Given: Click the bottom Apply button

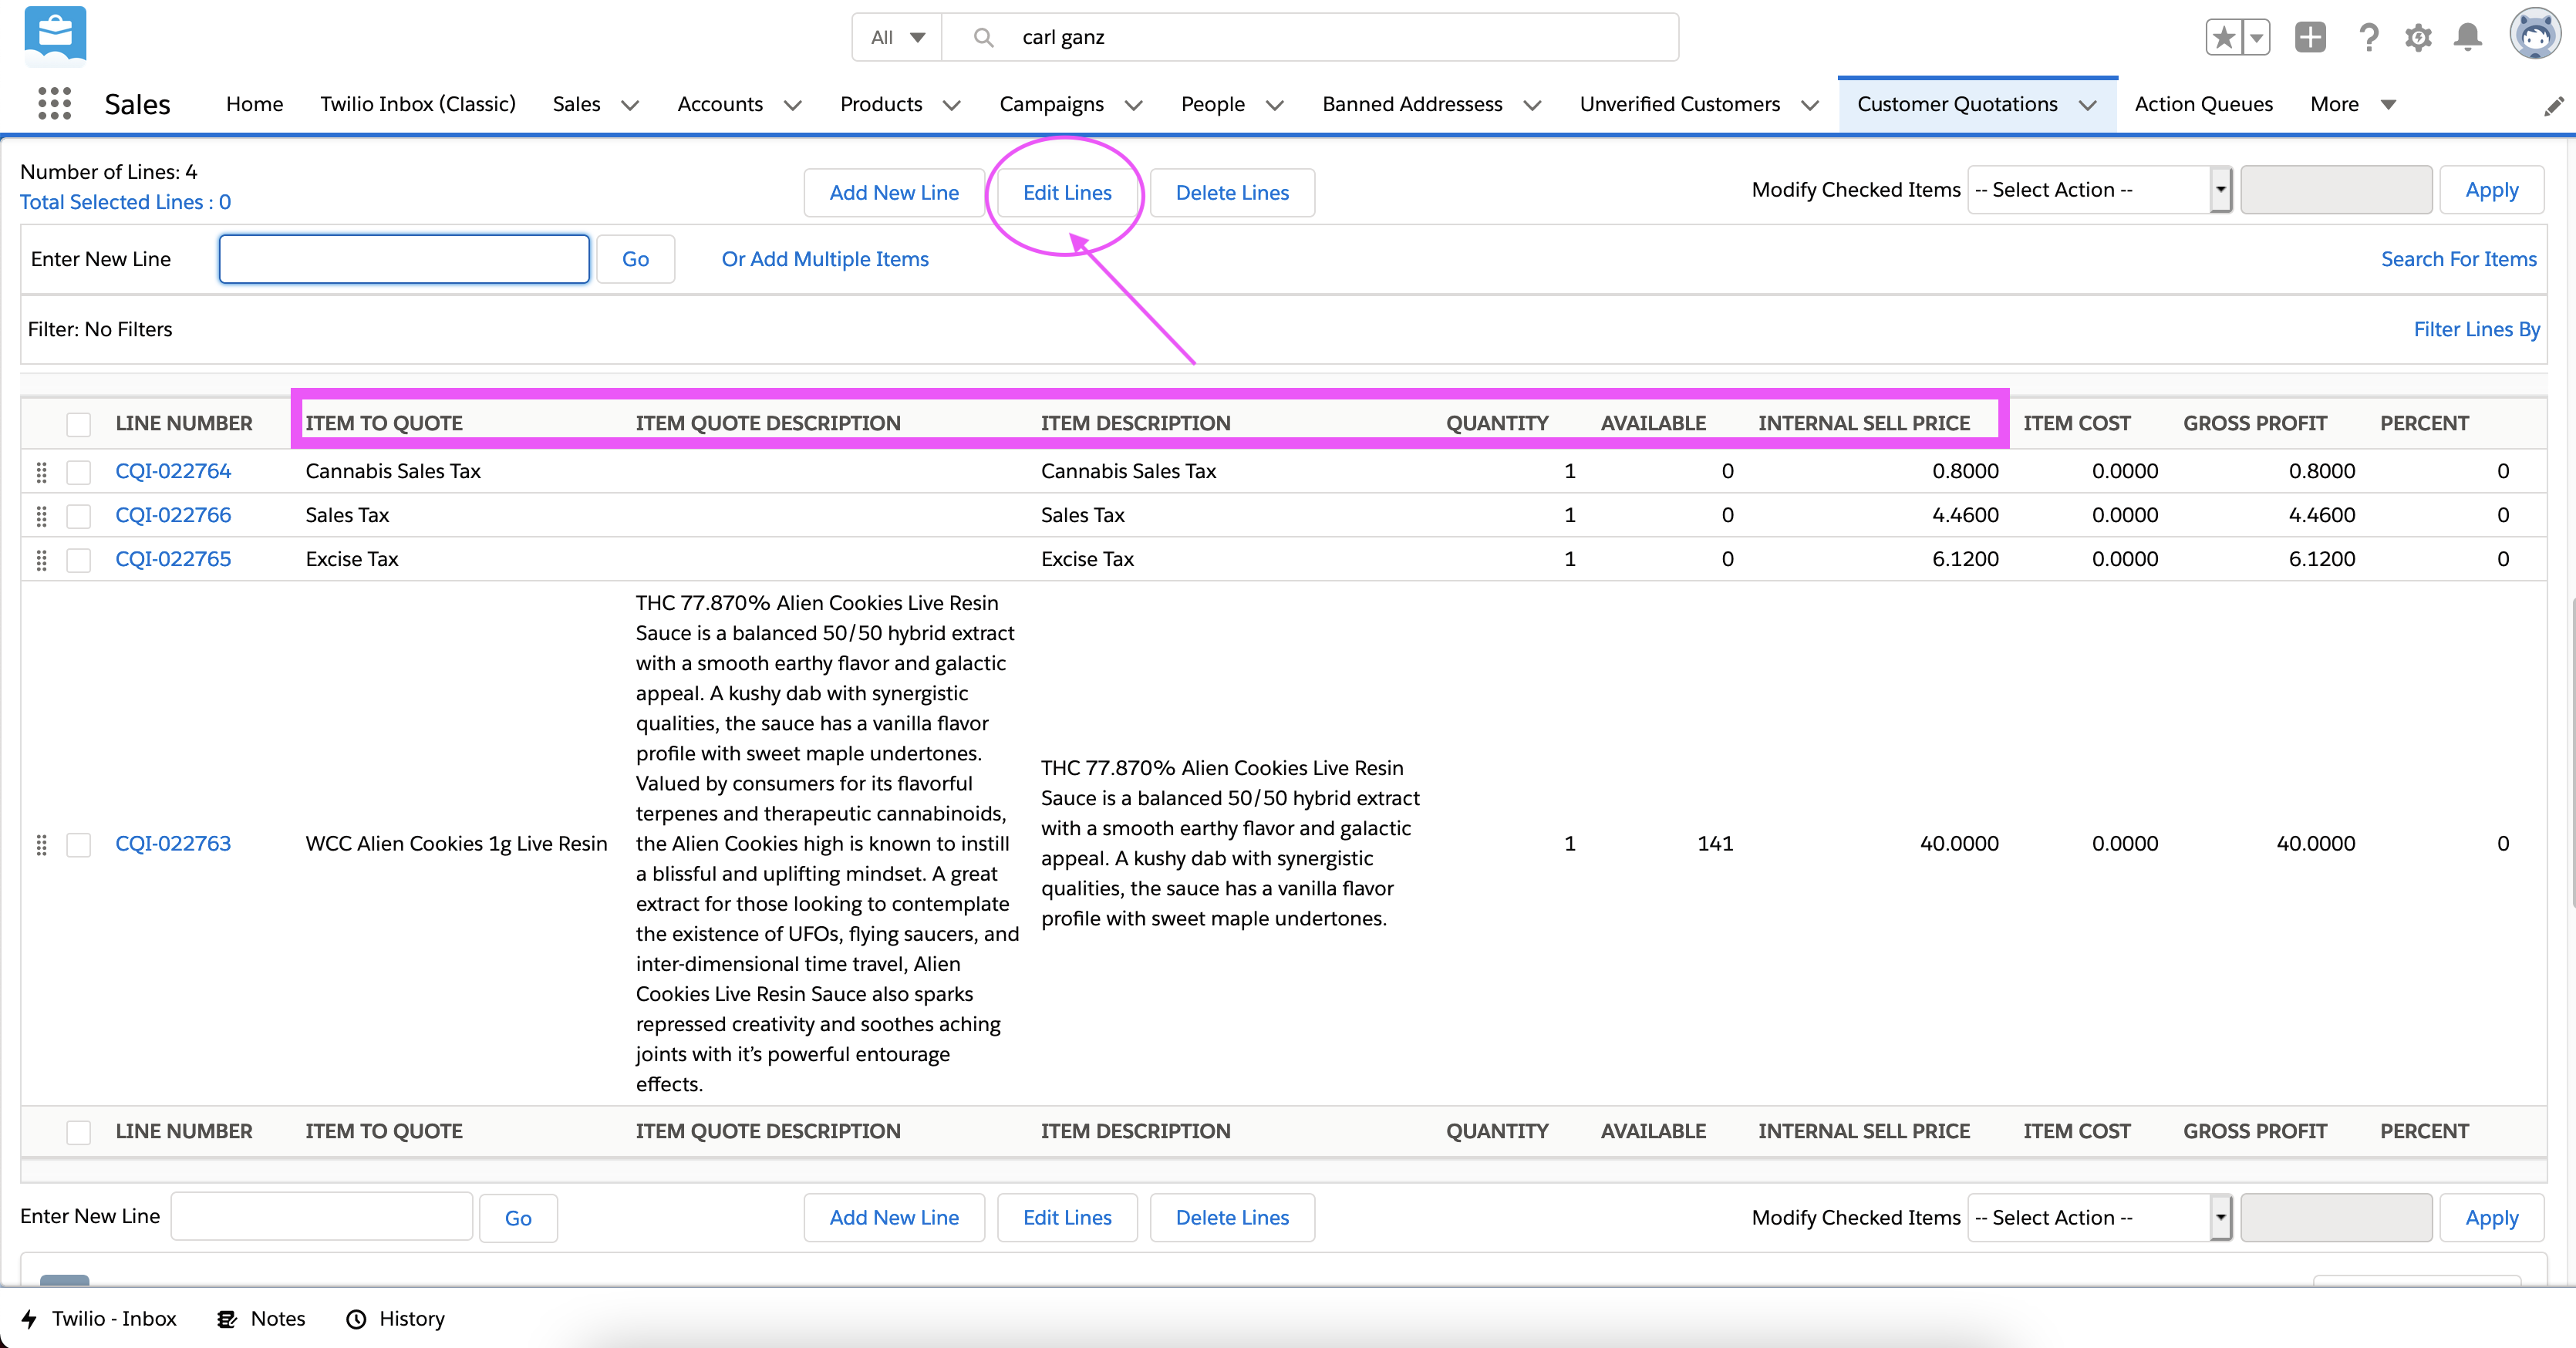Looking at the screenshot, I should (2491, 1218).
